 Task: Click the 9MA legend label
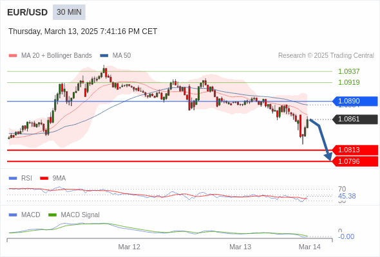tap(59, 179)
